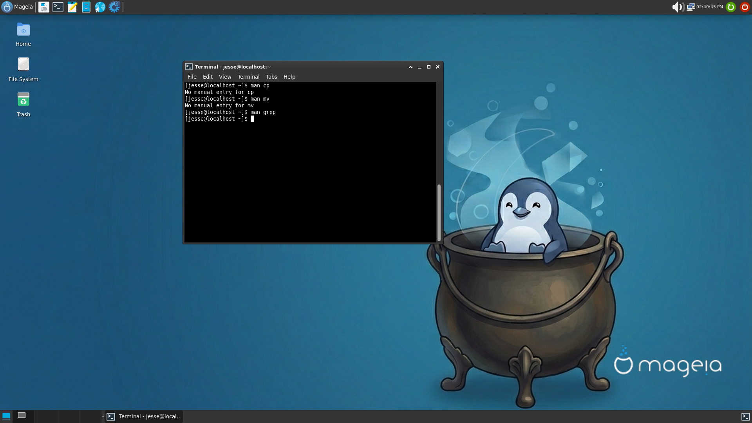Viewport: 752px width, 423px height.
Task: Click the blue show desktop icon in bottom panel
Action: click(6, 416)
